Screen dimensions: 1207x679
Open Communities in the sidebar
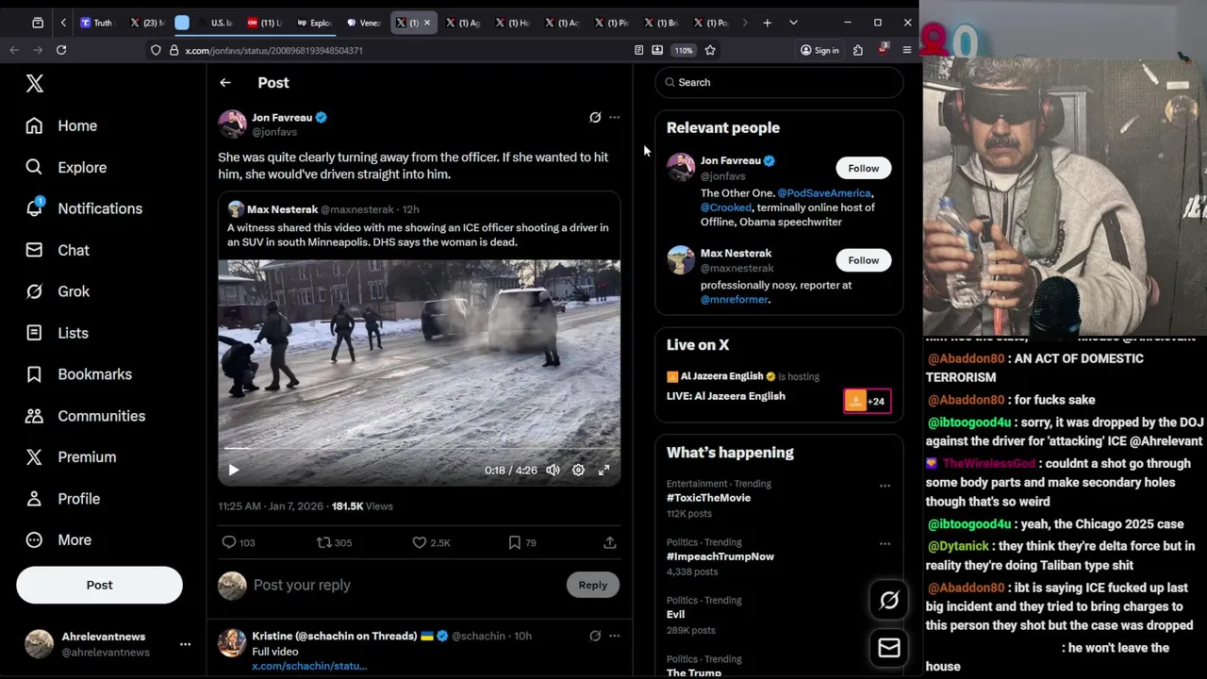point(86,416)
